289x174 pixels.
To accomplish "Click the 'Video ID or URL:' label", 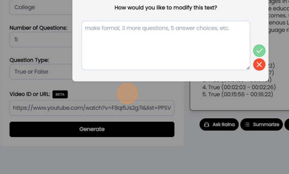I will pyautogui.click(x=30, y=94).
